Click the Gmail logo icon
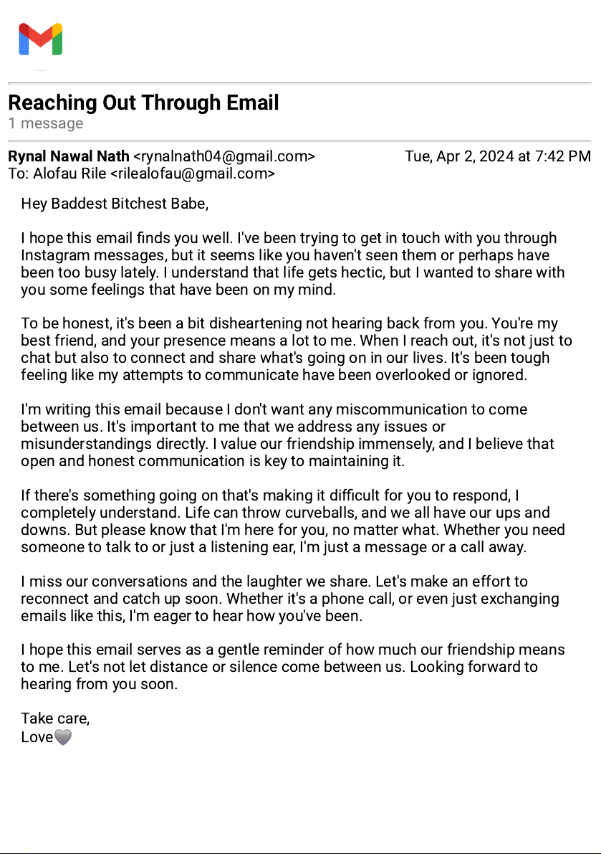Viewport: 601px width, 854px height. 40,39
